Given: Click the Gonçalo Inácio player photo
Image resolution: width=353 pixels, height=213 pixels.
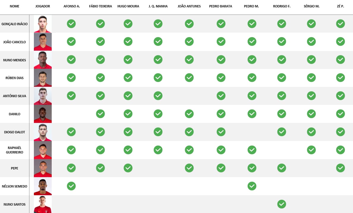Looking at the screenshot, I should coord(43,24).
